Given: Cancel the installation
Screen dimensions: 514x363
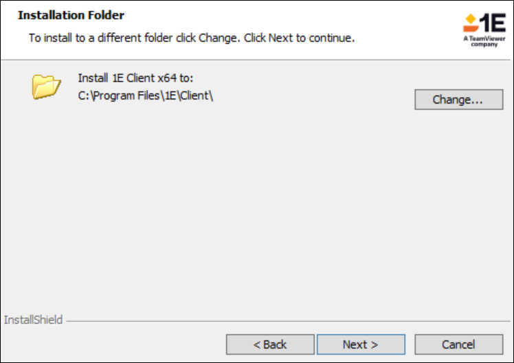Looking at the screenshot, I should pyautogui.click(x=458, y=344).
